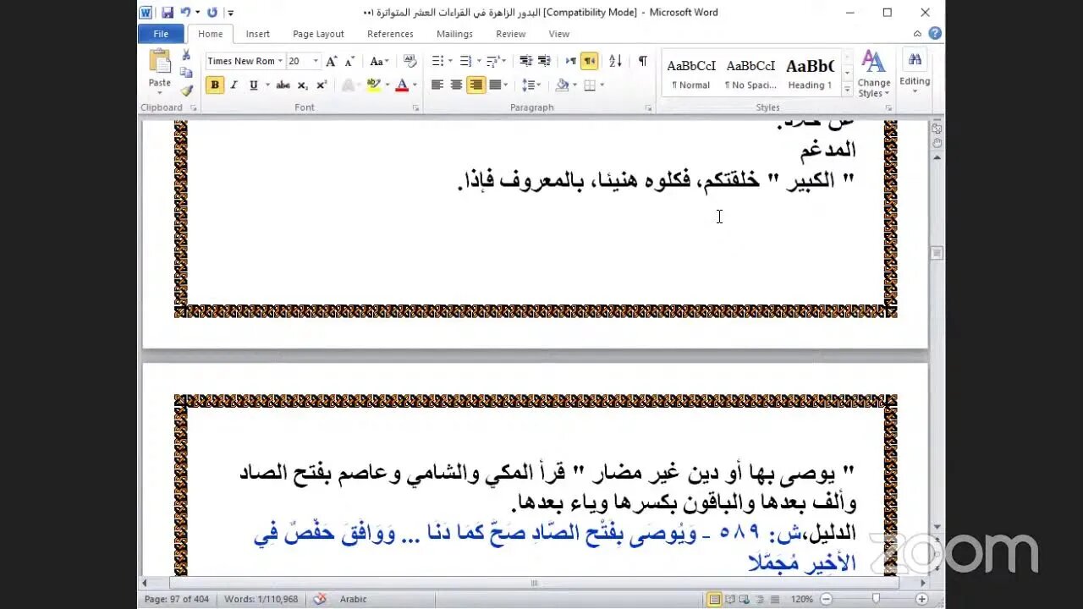Screen dimensions: 1083x609
Task: Zoom out with the minus button
Action: (x=828, y=599)
